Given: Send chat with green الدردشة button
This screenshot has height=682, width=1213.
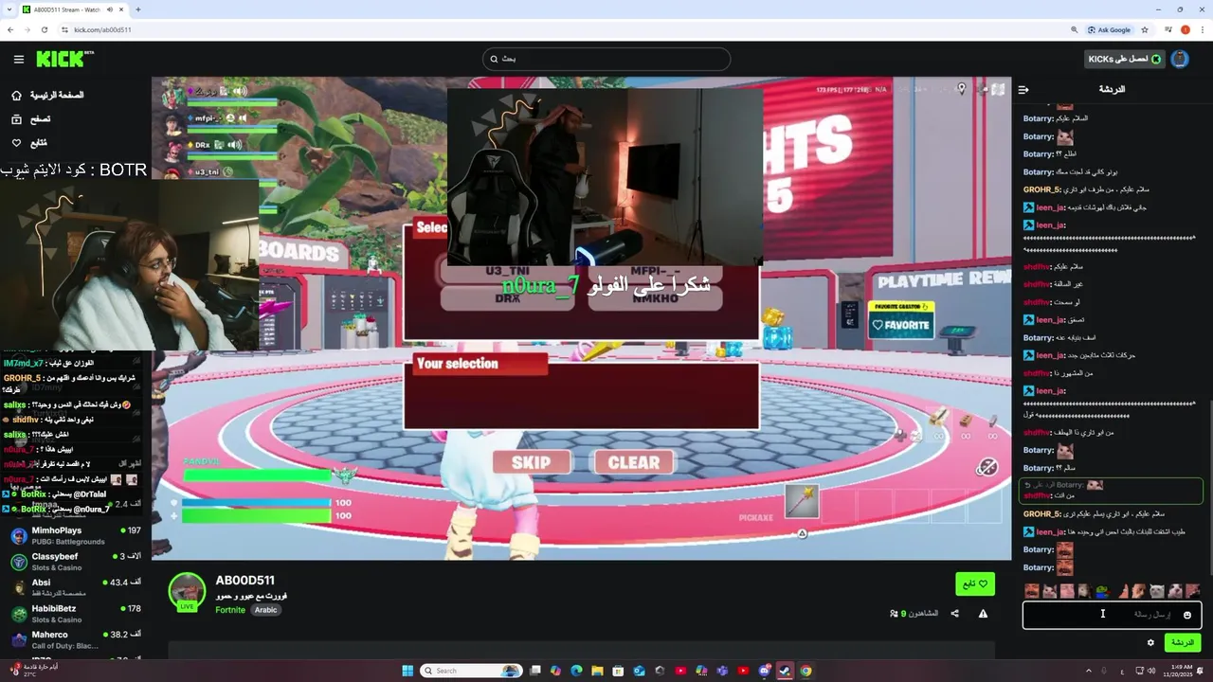Looking at the screenshot, I should tap(1183, 642).
